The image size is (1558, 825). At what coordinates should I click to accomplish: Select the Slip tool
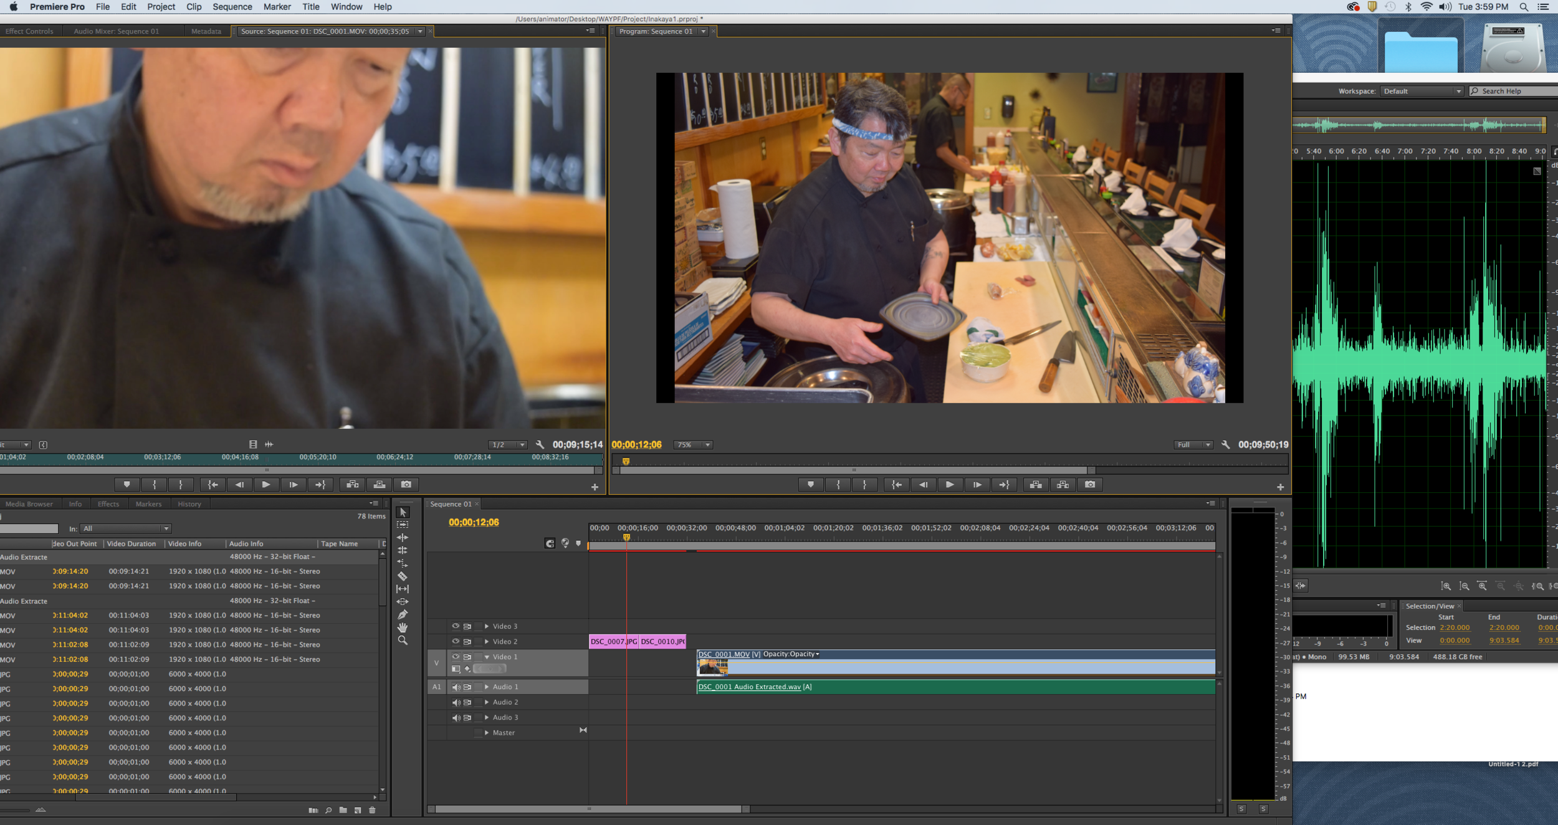tap(403, 589)
